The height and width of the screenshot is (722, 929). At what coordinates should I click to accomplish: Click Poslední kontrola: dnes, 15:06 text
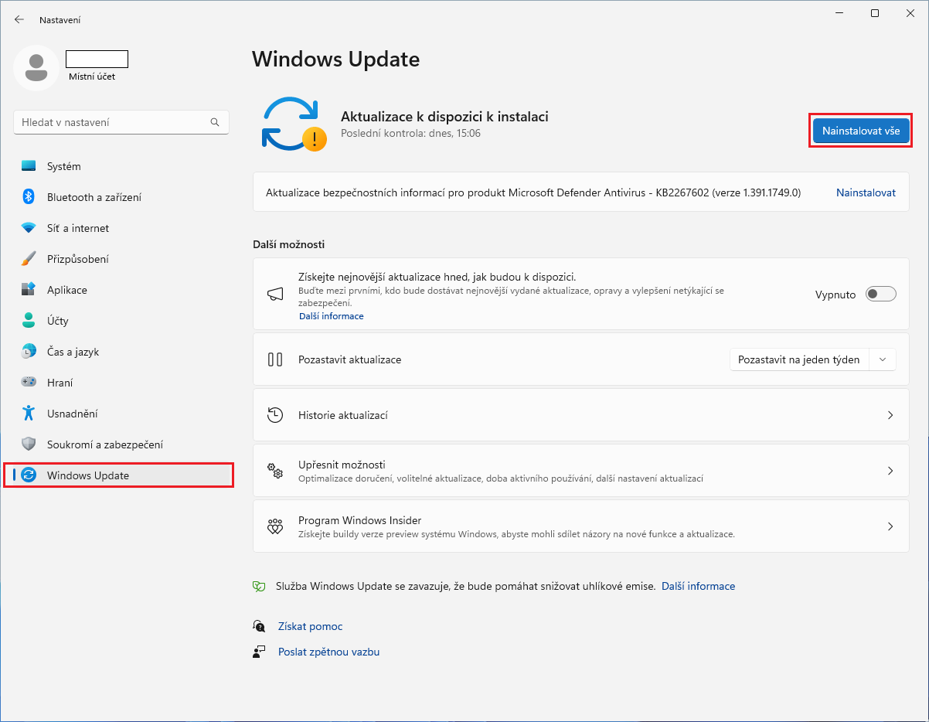[x=410, y=134]
